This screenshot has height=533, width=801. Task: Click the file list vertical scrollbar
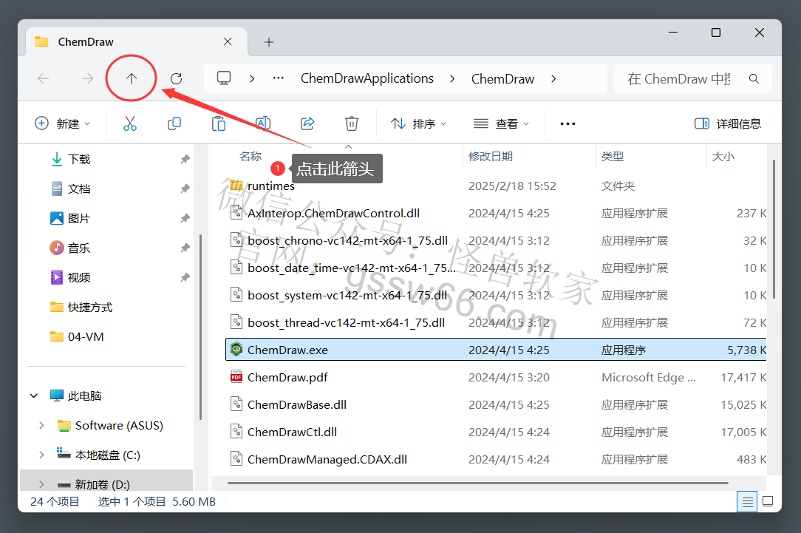(774, 229)
